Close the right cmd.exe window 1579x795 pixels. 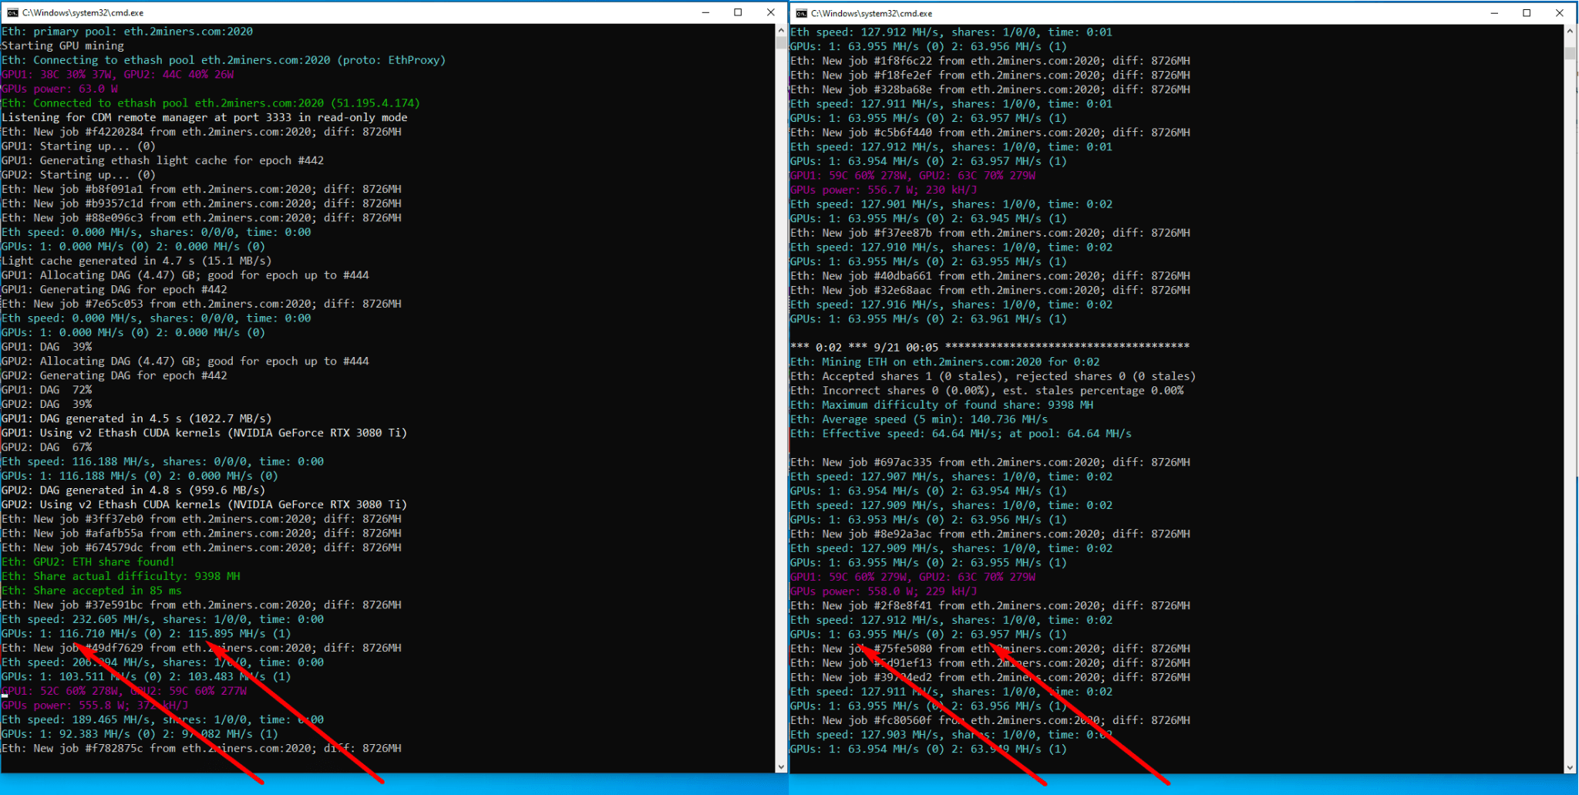1560,12
